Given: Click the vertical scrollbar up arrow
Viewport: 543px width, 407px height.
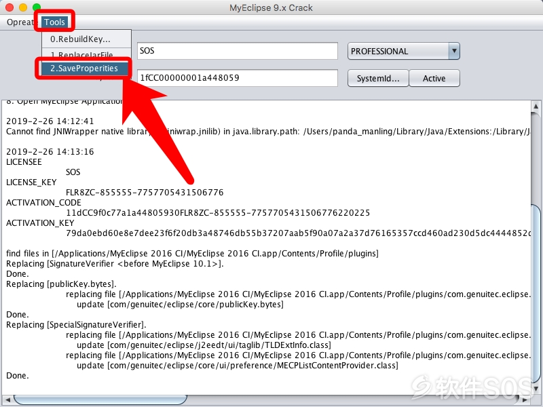Looking at the screenshot, I should (x=536, y=106).
